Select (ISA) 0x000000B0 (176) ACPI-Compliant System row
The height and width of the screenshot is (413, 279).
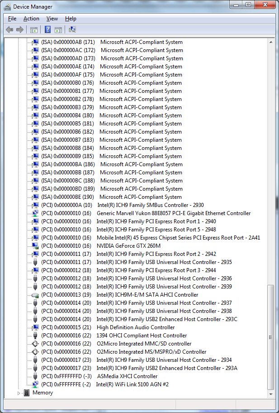point(112,83)
